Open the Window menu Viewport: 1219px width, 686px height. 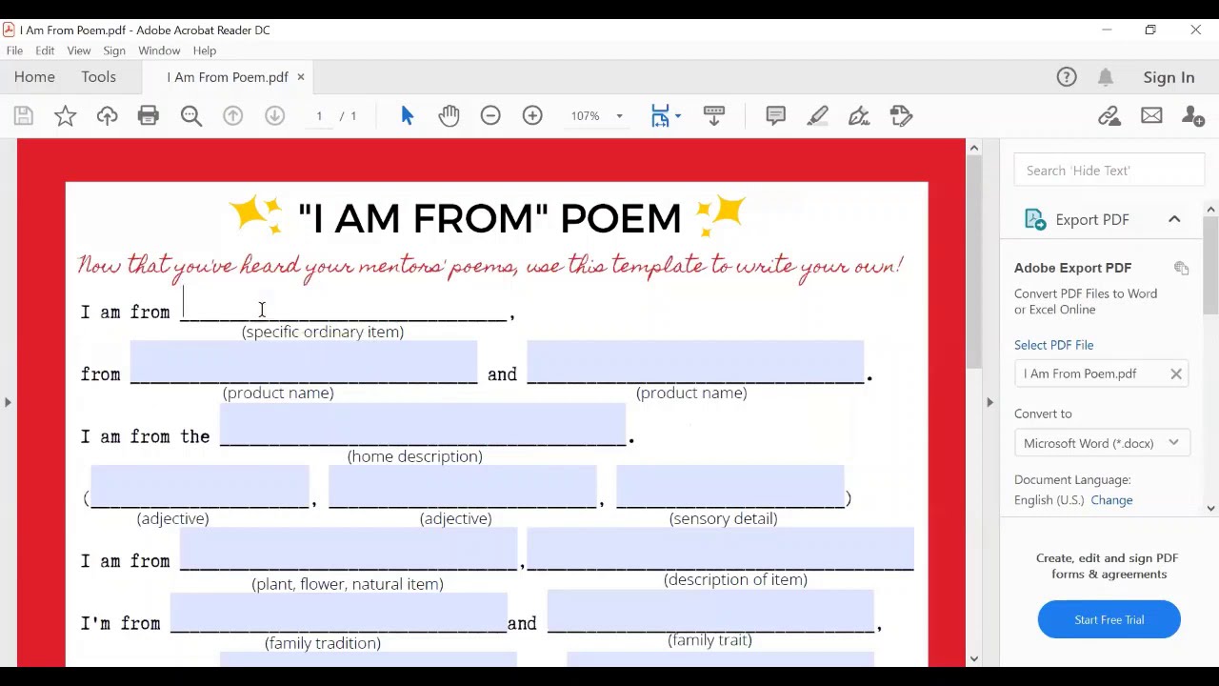point(159,50)
